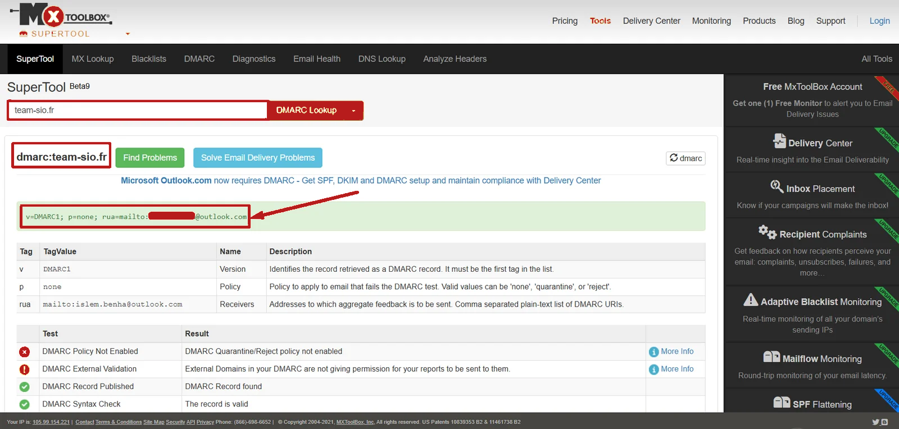Click the Delivery Center sidebar icon
The image size is (899, 429).
[779, 141]
